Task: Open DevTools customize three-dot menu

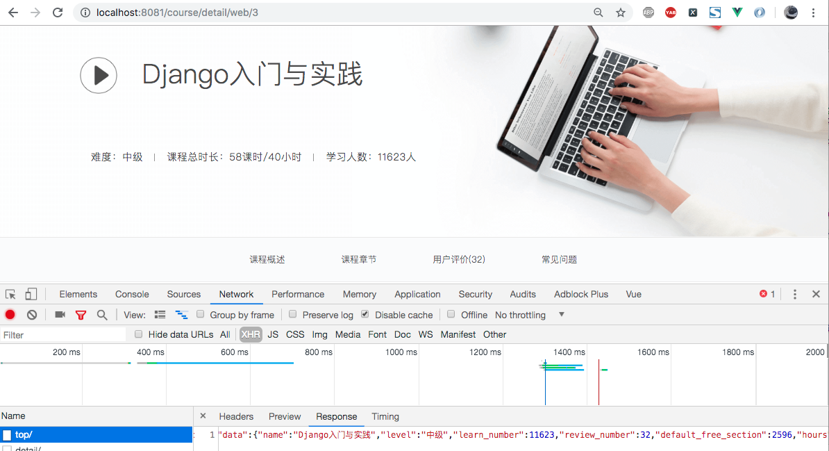Action: (795, 295)
